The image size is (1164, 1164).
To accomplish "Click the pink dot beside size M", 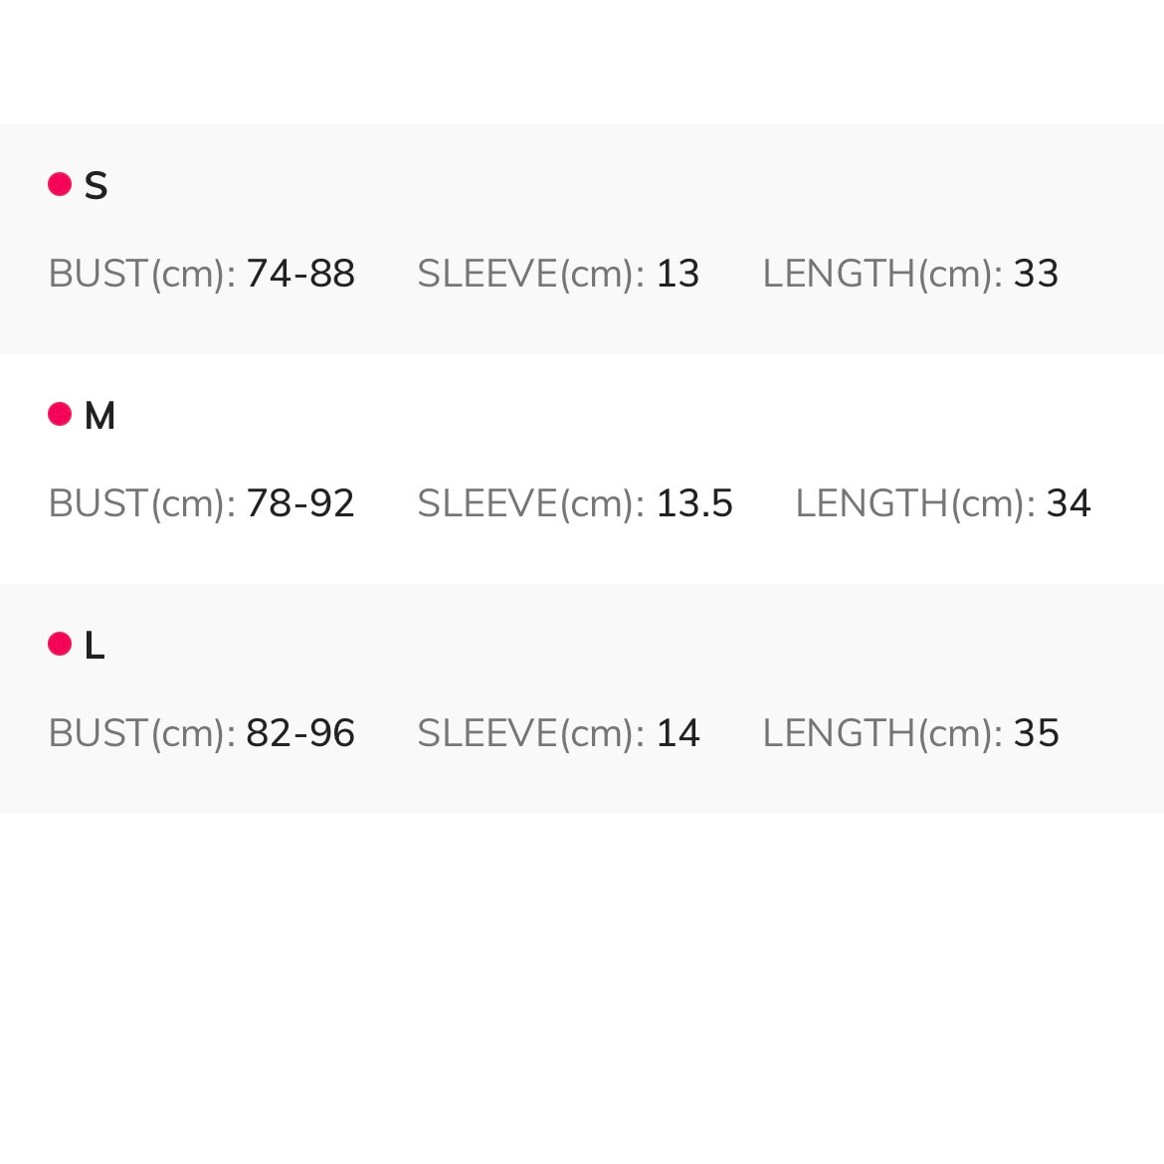I will [x=60, y=414].
